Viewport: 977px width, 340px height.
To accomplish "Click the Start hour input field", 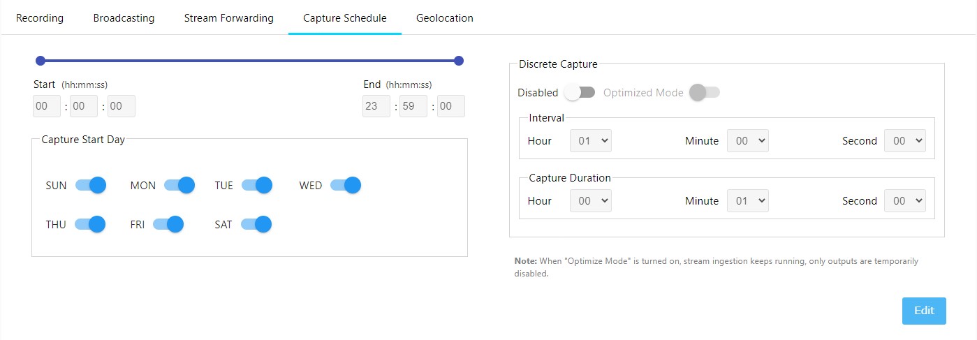I will coord(47,106).
